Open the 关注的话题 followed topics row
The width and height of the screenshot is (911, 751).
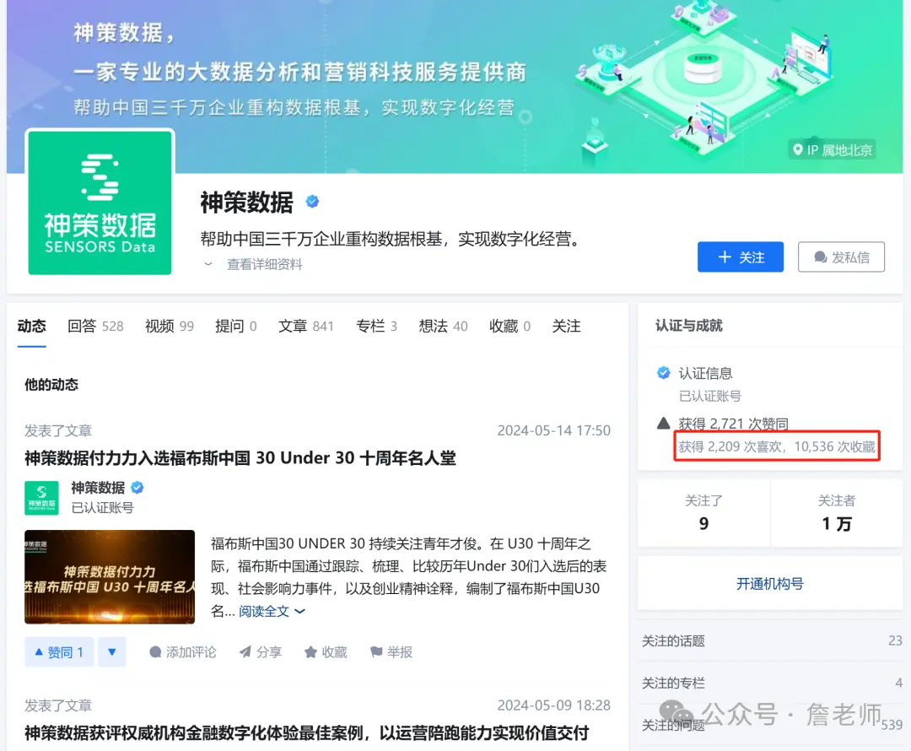click(769, 641)
